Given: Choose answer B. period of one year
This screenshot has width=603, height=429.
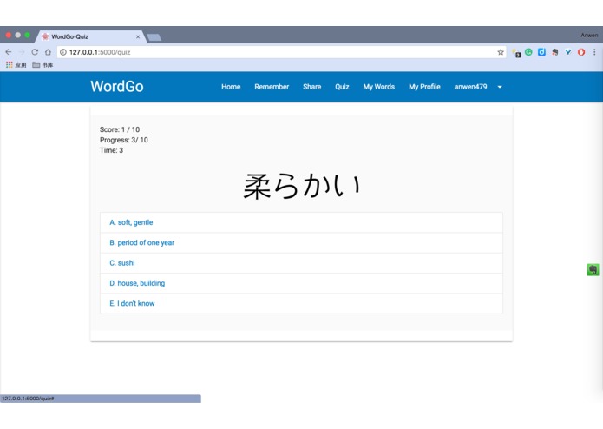Looking at the screenshot, I should [x=301, y=243].
